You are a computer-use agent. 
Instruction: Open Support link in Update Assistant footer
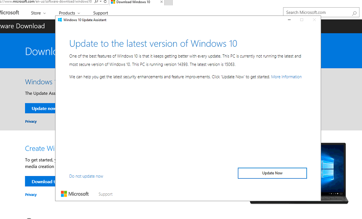[x=106, y=194]
